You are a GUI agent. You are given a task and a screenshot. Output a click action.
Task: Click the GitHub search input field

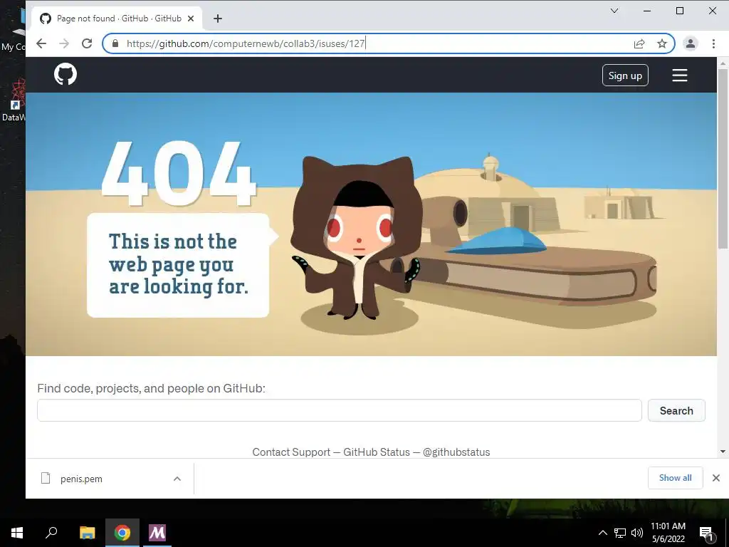(340, 410)
